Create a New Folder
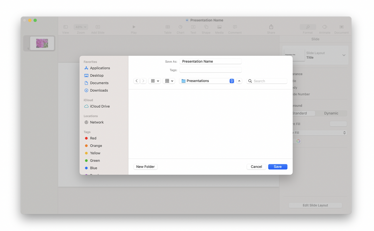 [x=146, y=167]
